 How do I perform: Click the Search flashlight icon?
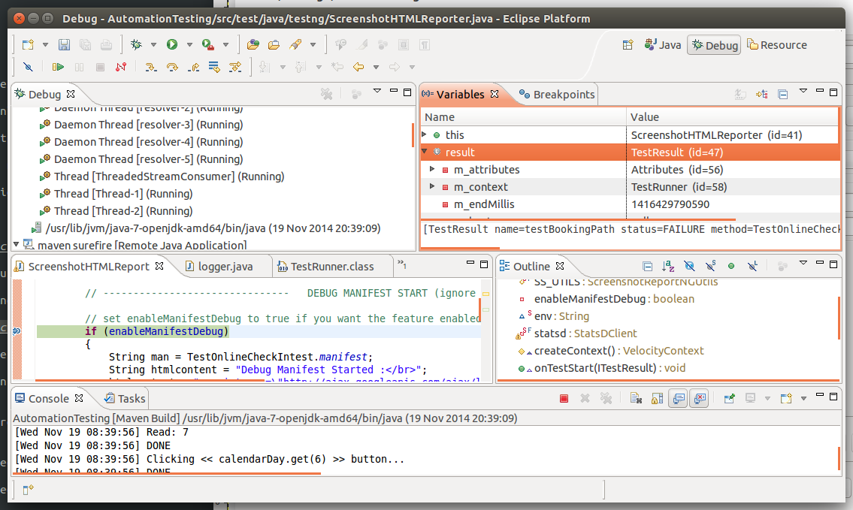[x=295, y=44]
